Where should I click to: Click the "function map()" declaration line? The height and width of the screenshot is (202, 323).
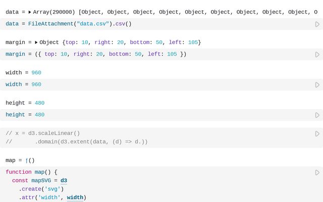click(x=31, y=172)
